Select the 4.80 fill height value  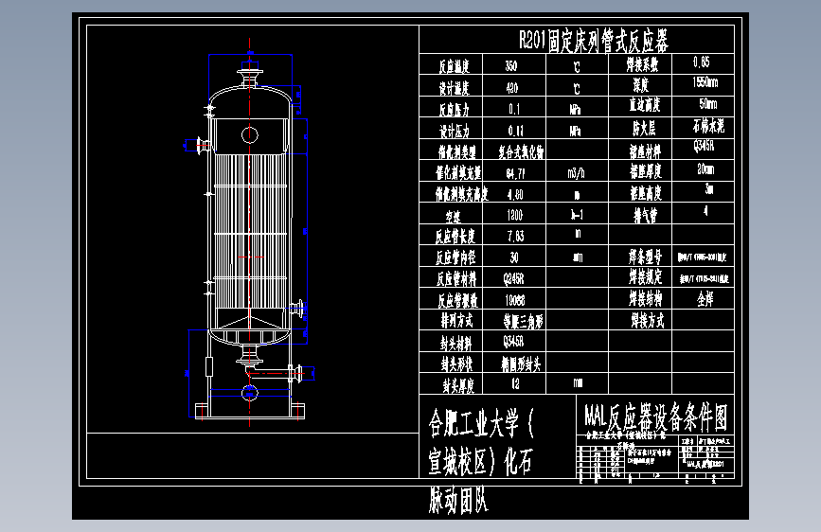[515, 195]
